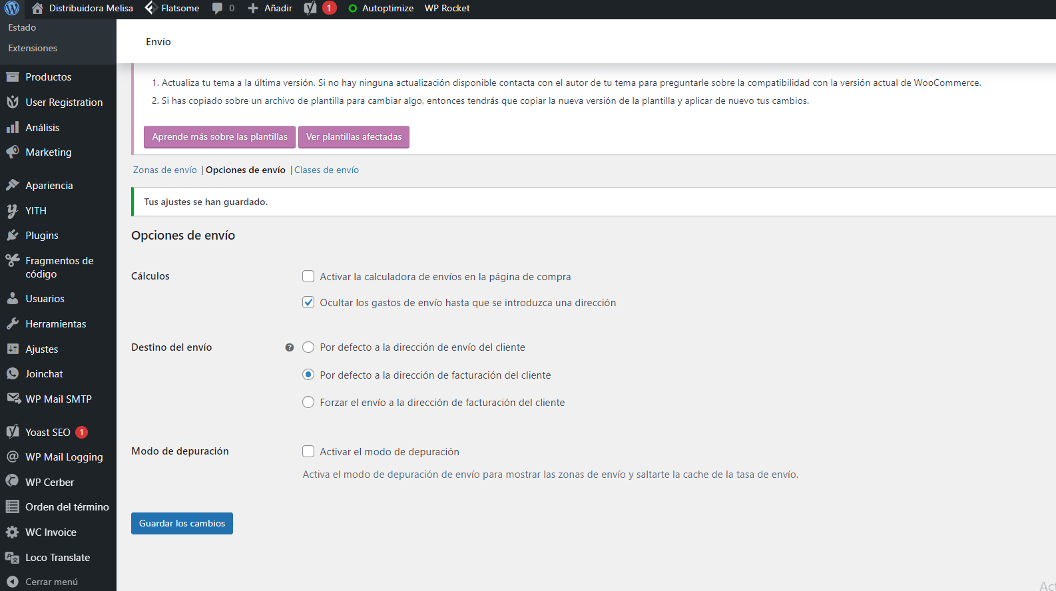
Task: Open the Estado submenu item
Action: click(22, 27)
